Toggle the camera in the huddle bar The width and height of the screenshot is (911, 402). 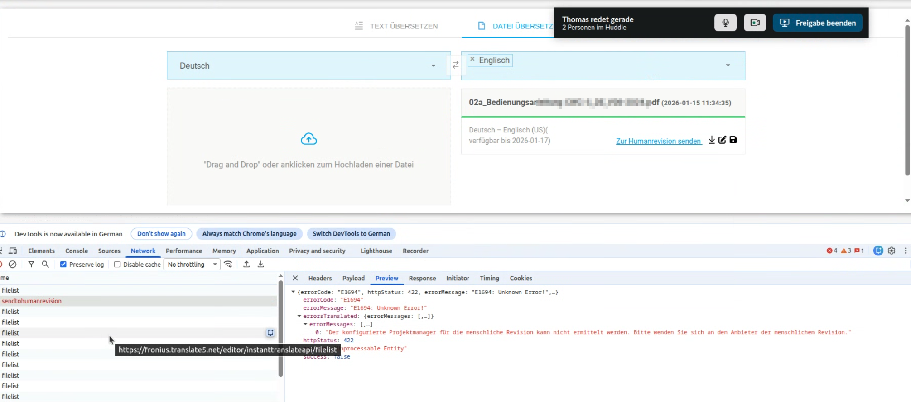coord(755,23)
